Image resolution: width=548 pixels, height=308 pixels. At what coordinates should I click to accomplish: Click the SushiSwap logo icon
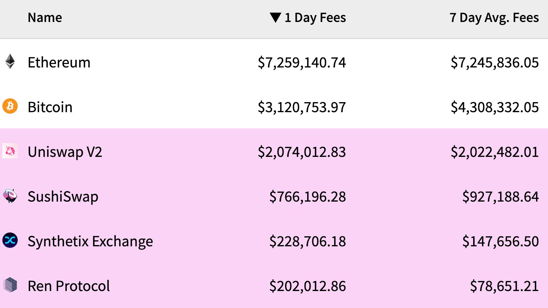[x=10, y=196]
